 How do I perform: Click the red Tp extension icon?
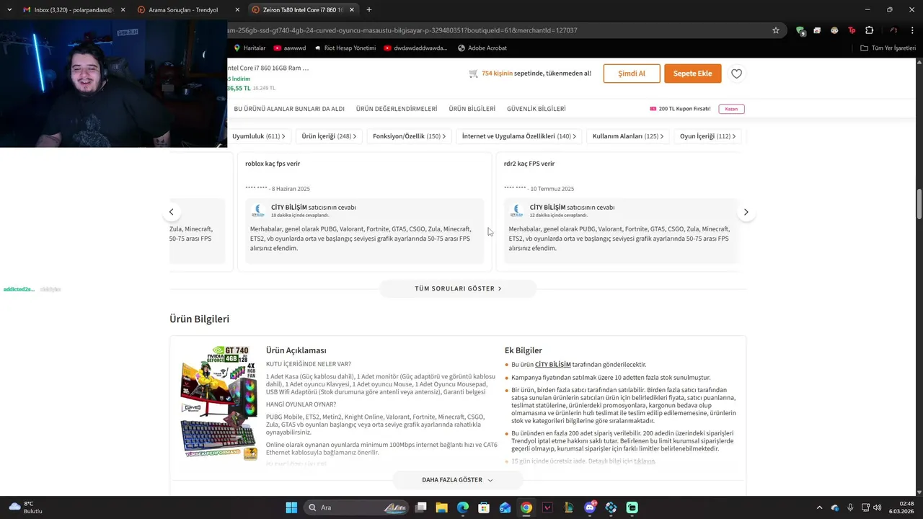click(852, 30)
